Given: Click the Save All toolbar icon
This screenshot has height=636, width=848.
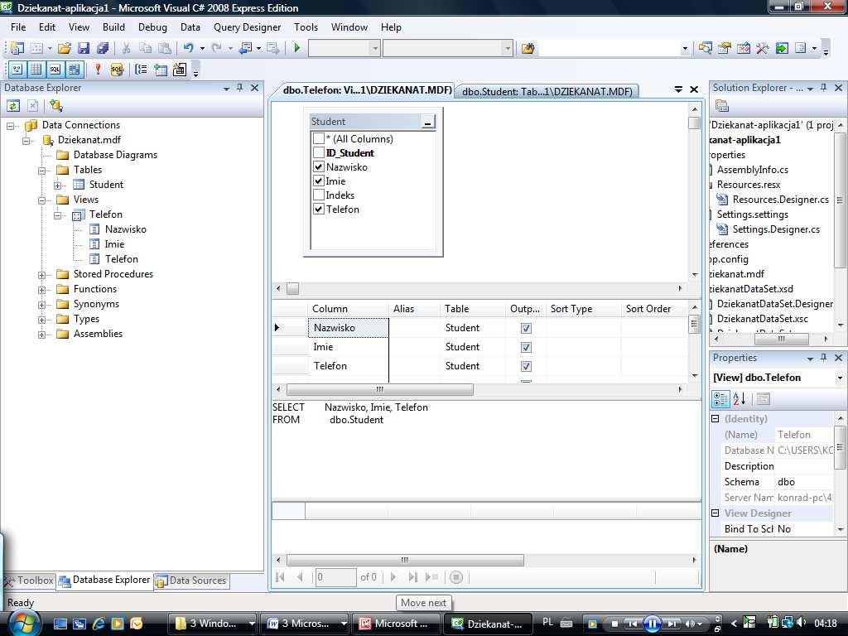Looking at the screenshot, I should click(103, 49).
